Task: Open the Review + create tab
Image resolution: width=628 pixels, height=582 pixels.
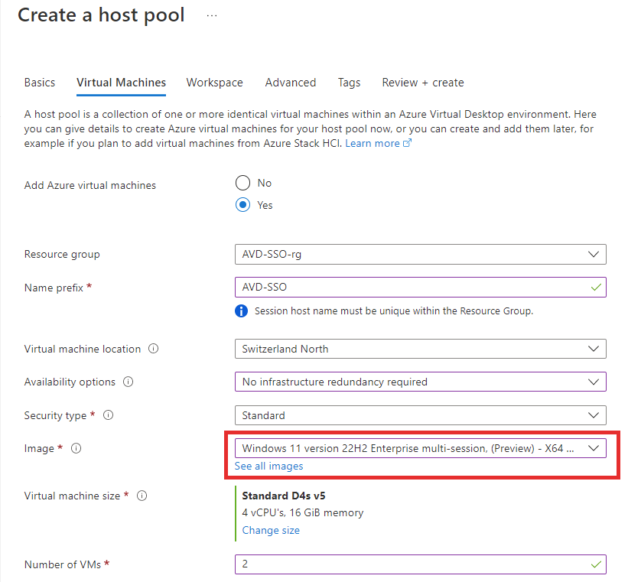Action: coord(423,83)
